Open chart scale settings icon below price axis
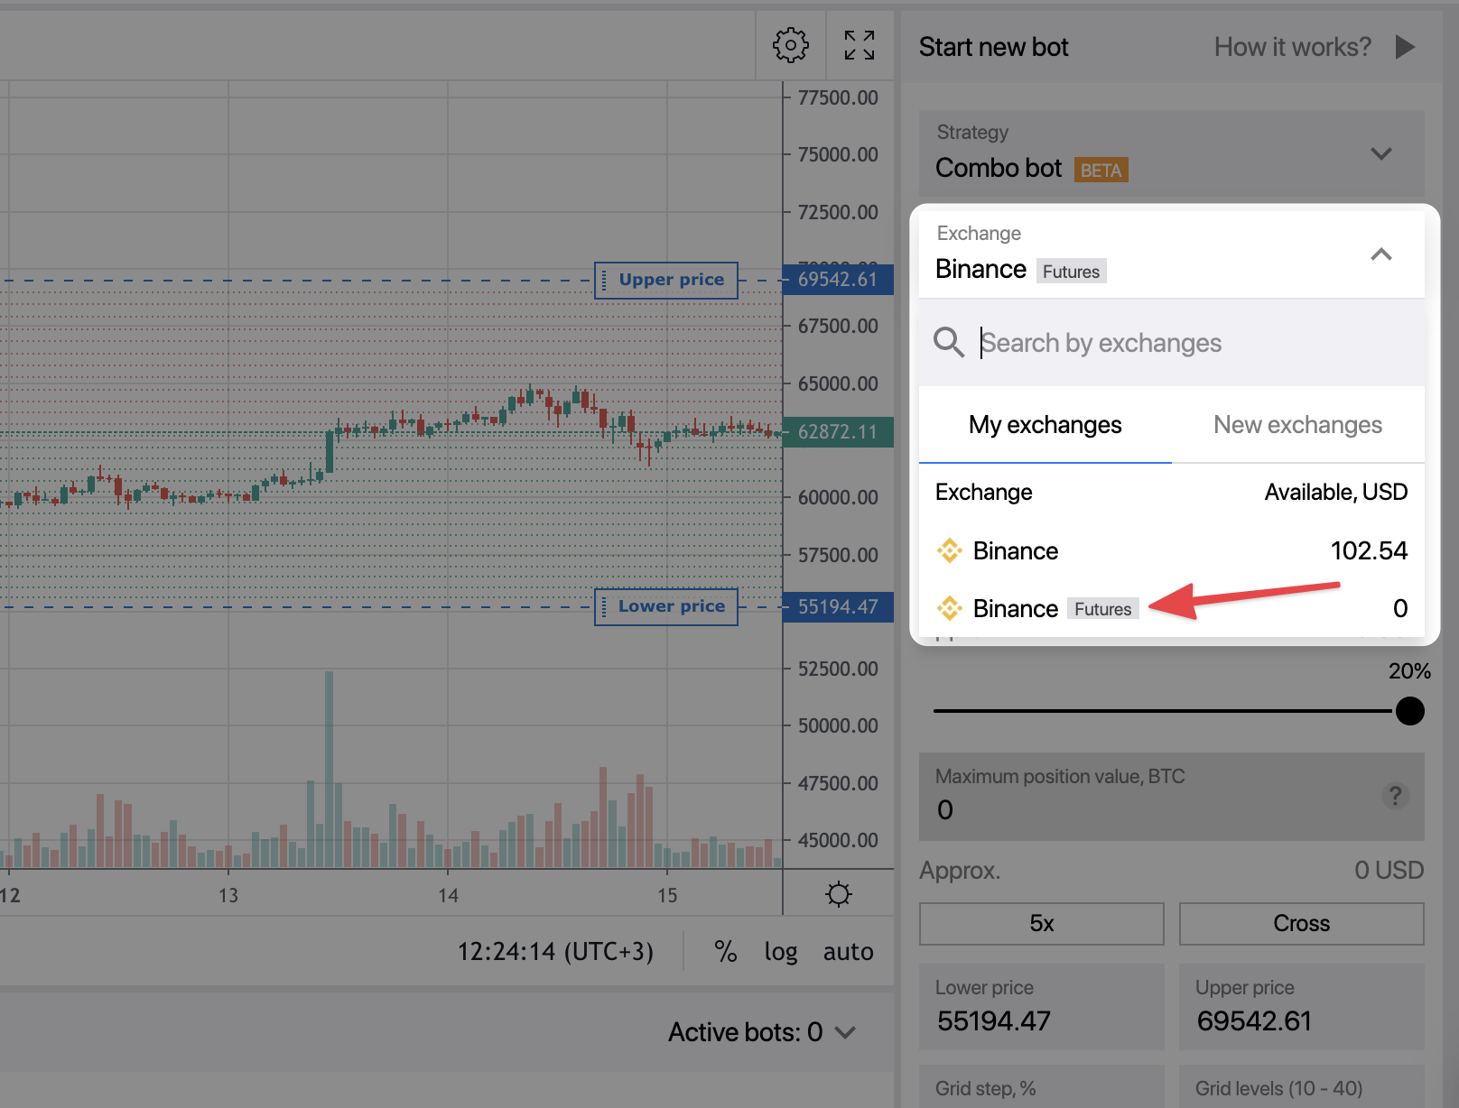 click(x=839, y=894)
